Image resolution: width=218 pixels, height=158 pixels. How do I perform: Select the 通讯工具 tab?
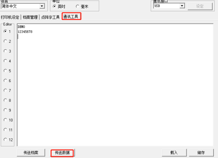(71, 17)
